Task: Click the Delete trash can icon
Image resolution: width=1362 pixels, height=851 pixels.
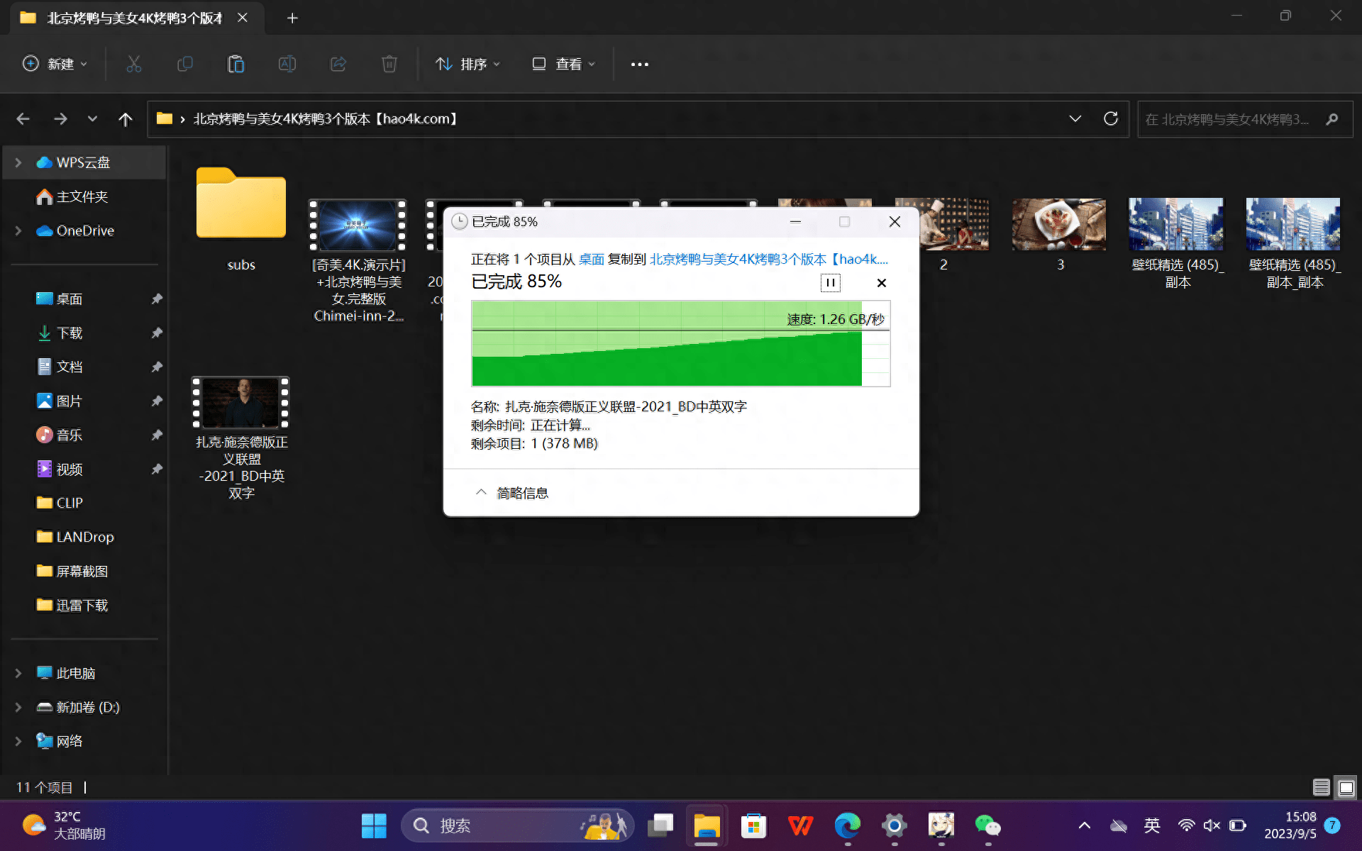Action: 389,64
